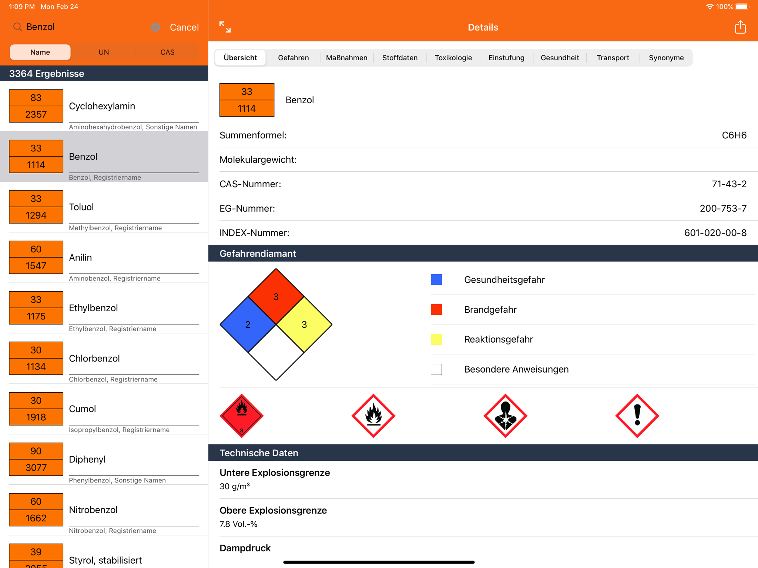Select Toluol from the results list
This screenshot has height=568, width=758.
[104, 207]
